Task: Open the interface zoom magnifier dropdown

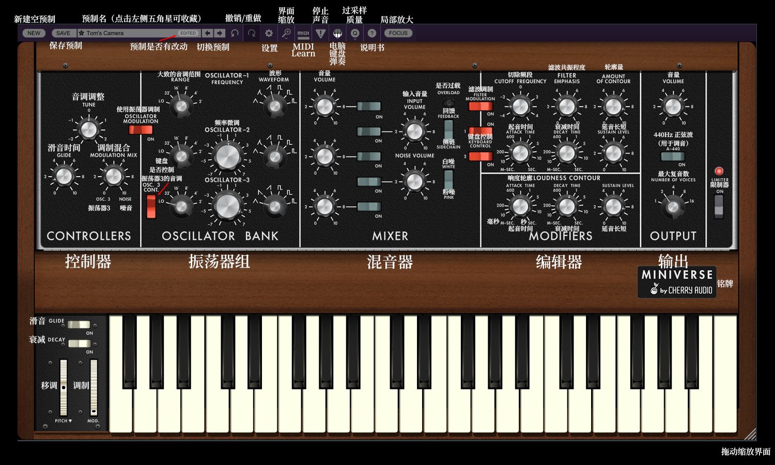Action: point(286,33)
